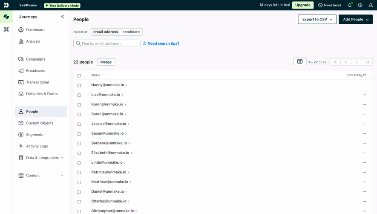Screen dimensions: 377x214
Task: Check the box for Lisa@unmake.io
Action: (79, 95)
